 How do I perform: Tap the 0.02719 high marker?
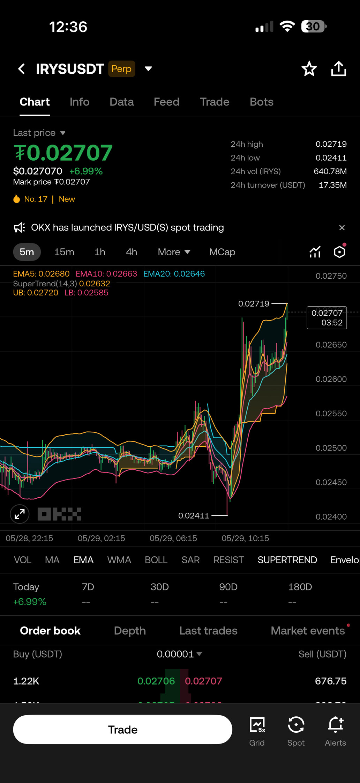(x=254, y=304)
